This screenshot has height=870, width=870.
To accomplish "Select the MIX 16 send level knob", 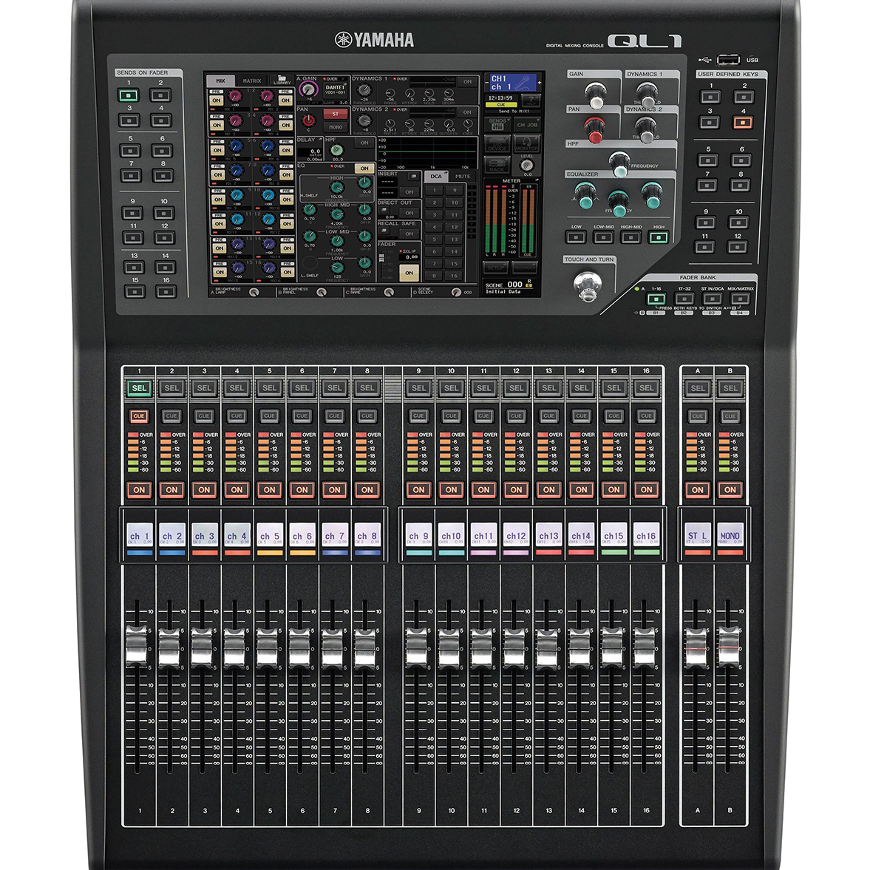I will click(x=268, y=268).
